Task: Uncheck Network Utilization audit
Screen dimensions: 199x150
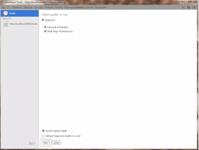Action: 45,27
